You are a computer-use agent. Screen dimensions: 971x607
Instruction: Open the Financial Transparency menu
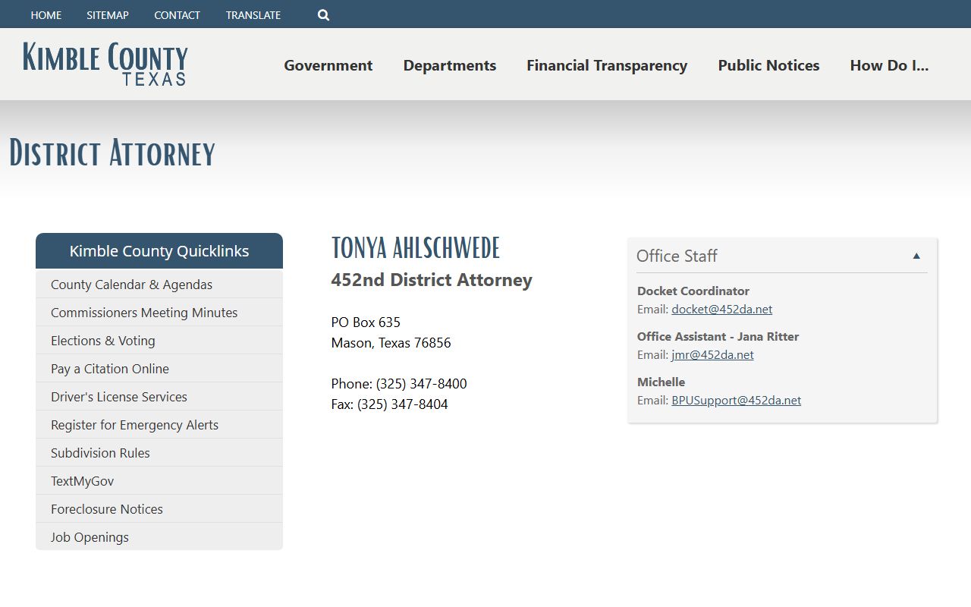tap(607, 65)
